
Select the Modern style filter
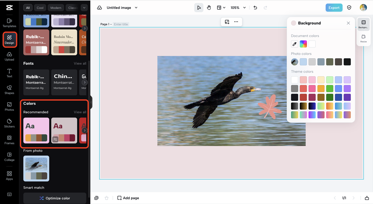coord(56,8)
